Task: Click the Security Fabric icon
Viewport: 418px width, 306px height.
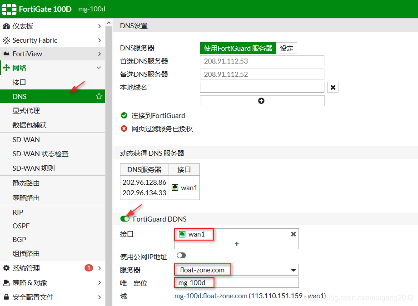Action: (6, 40)
